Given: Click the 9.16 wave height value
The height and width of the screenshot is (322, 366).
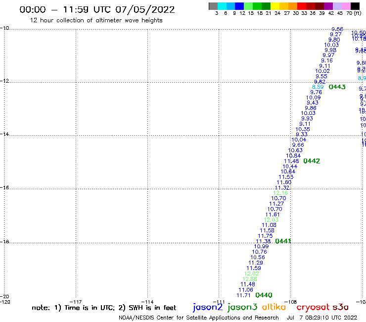Looking at the screenshot, I should [x=327, y=60].
